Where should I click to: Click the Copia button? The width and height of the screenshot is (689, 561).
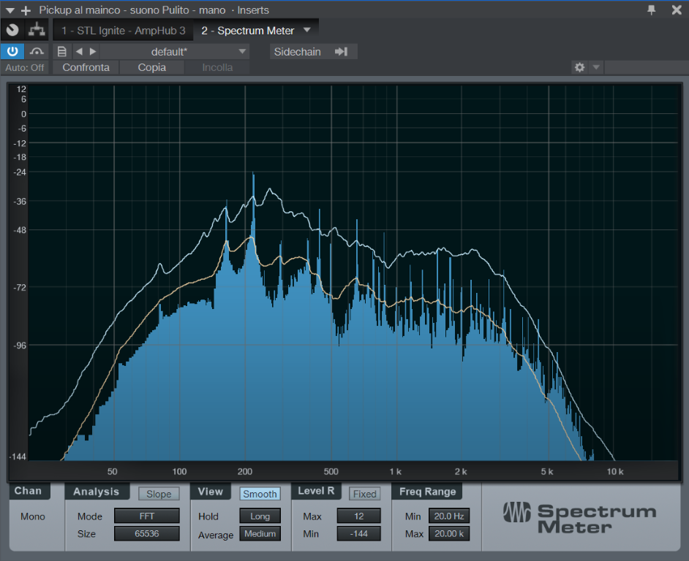coord(151,67)
